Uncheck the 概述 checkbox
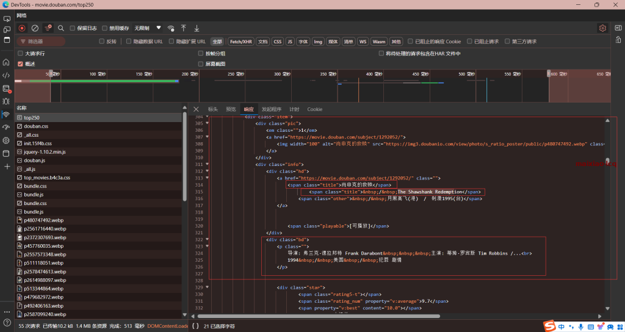The image size is (625, 332). pos(20,63)
